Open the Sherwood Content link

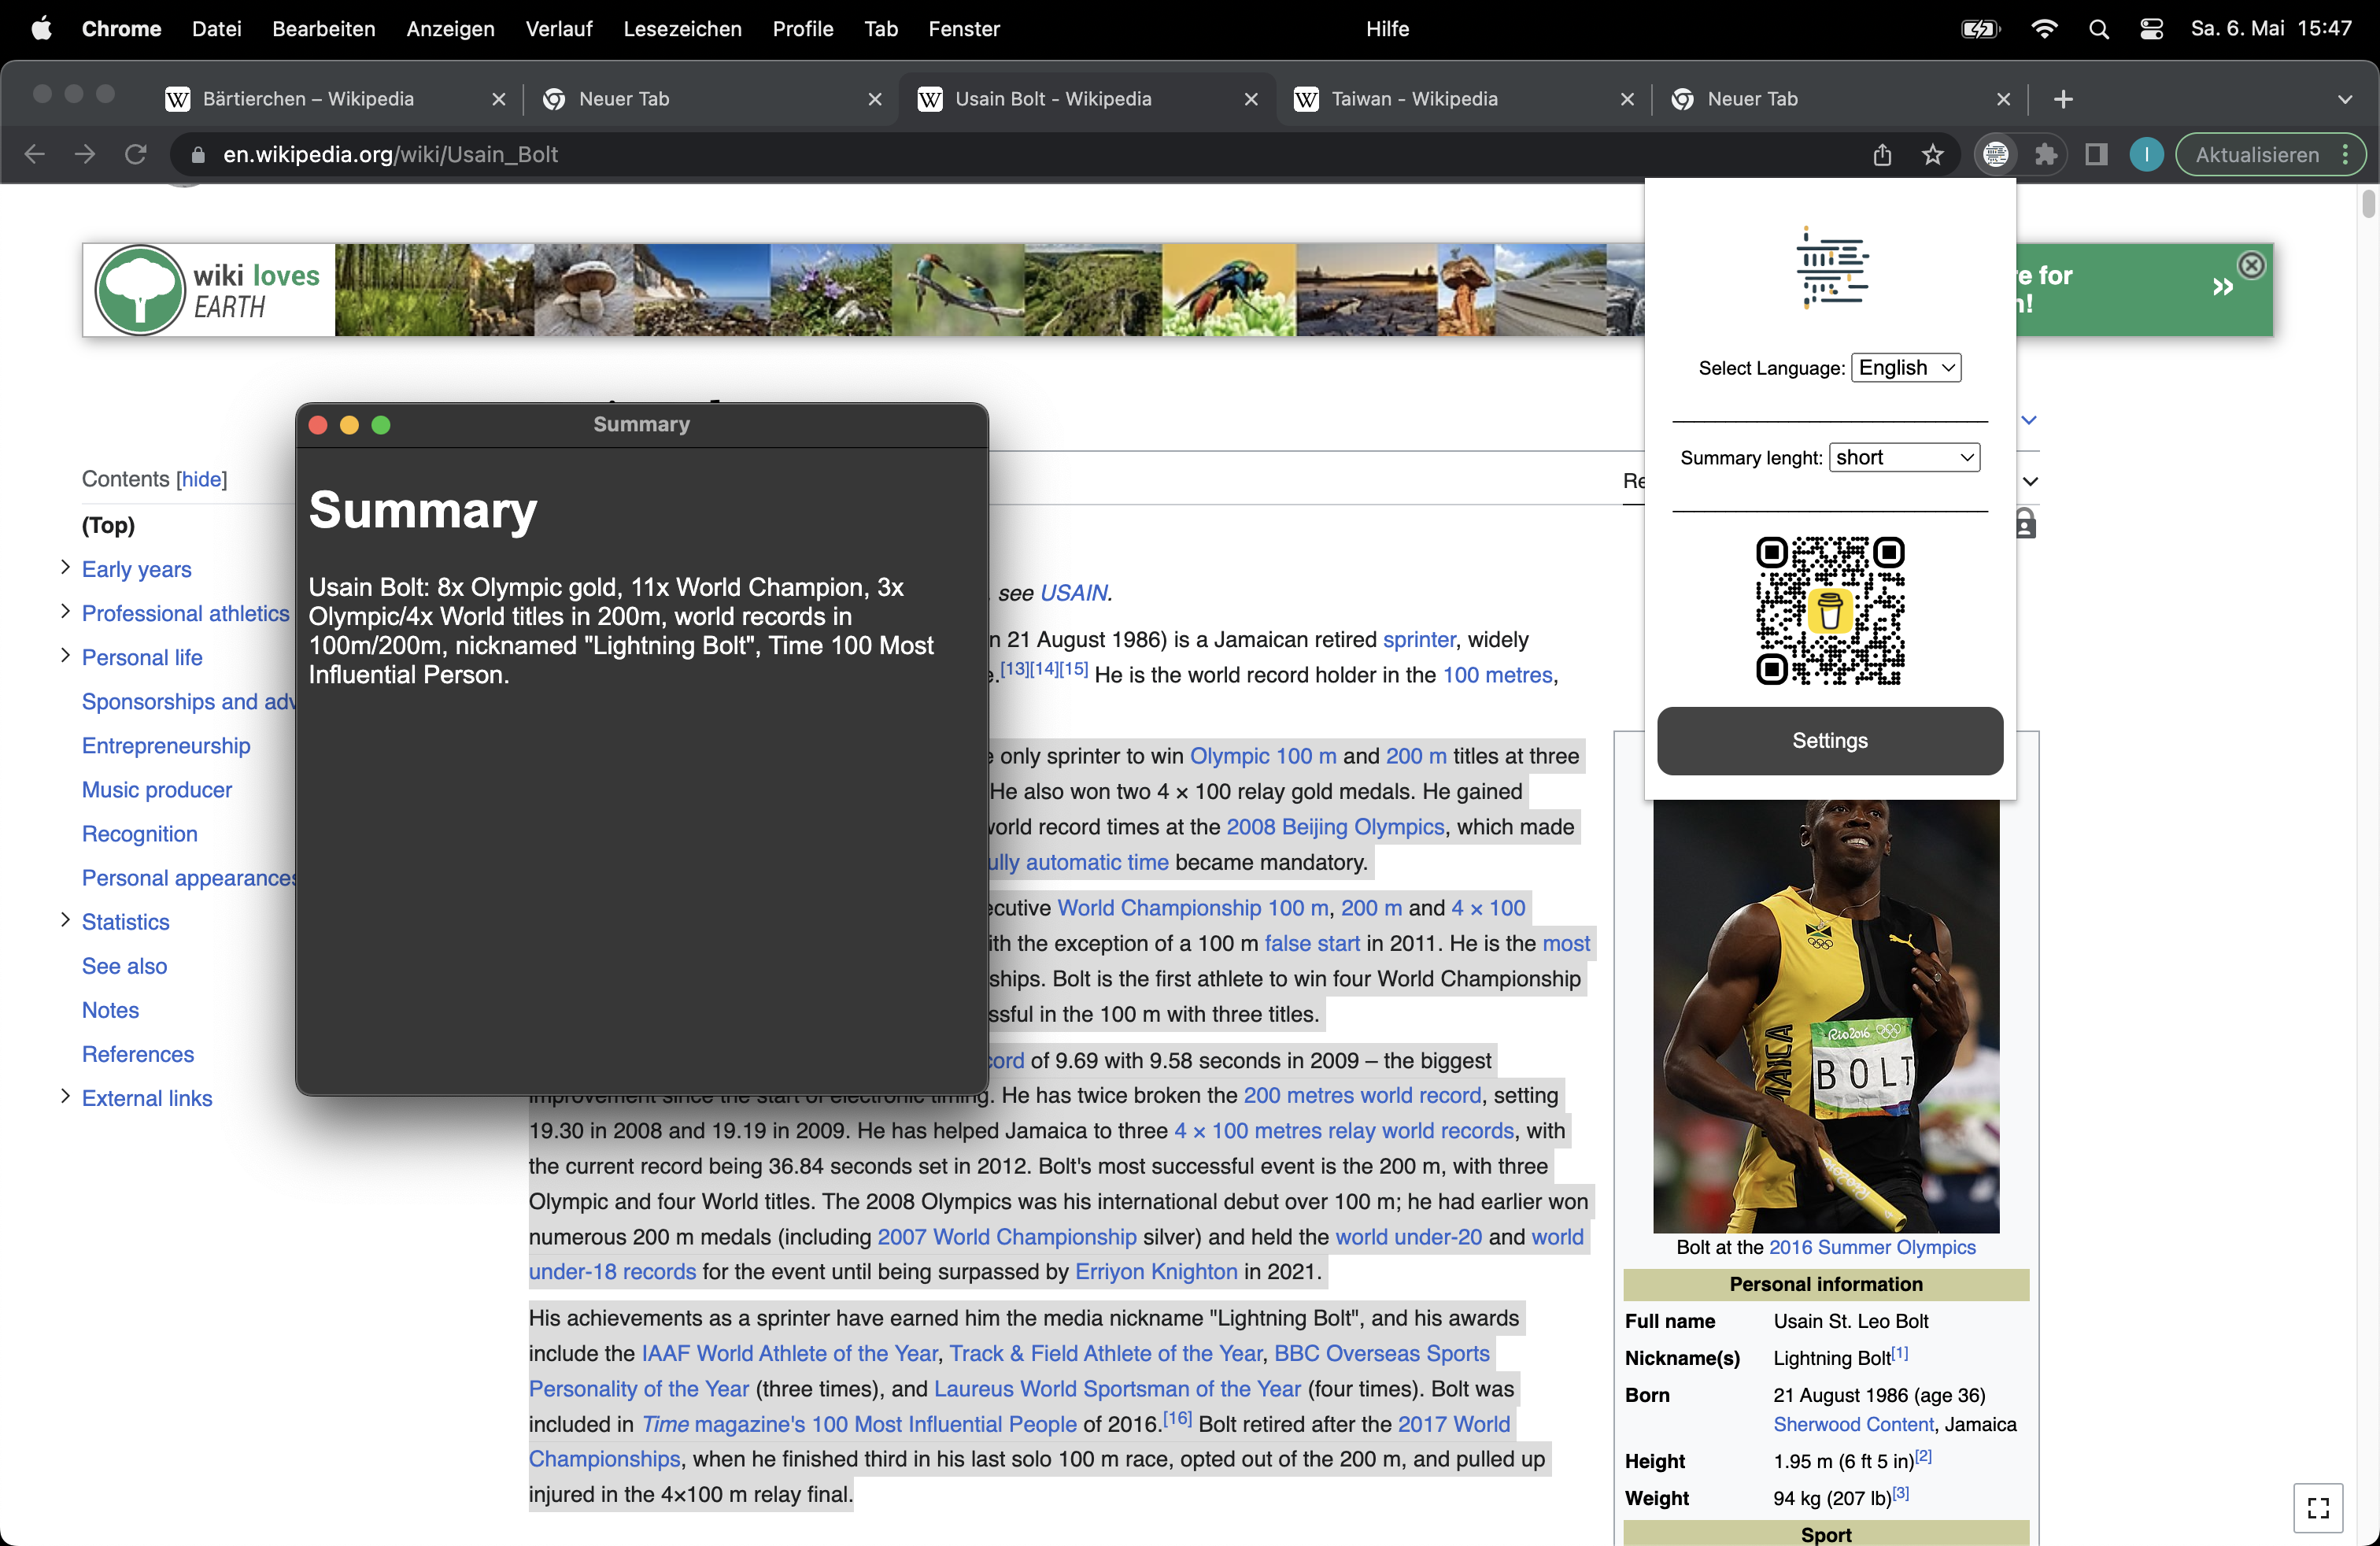1853,1424
